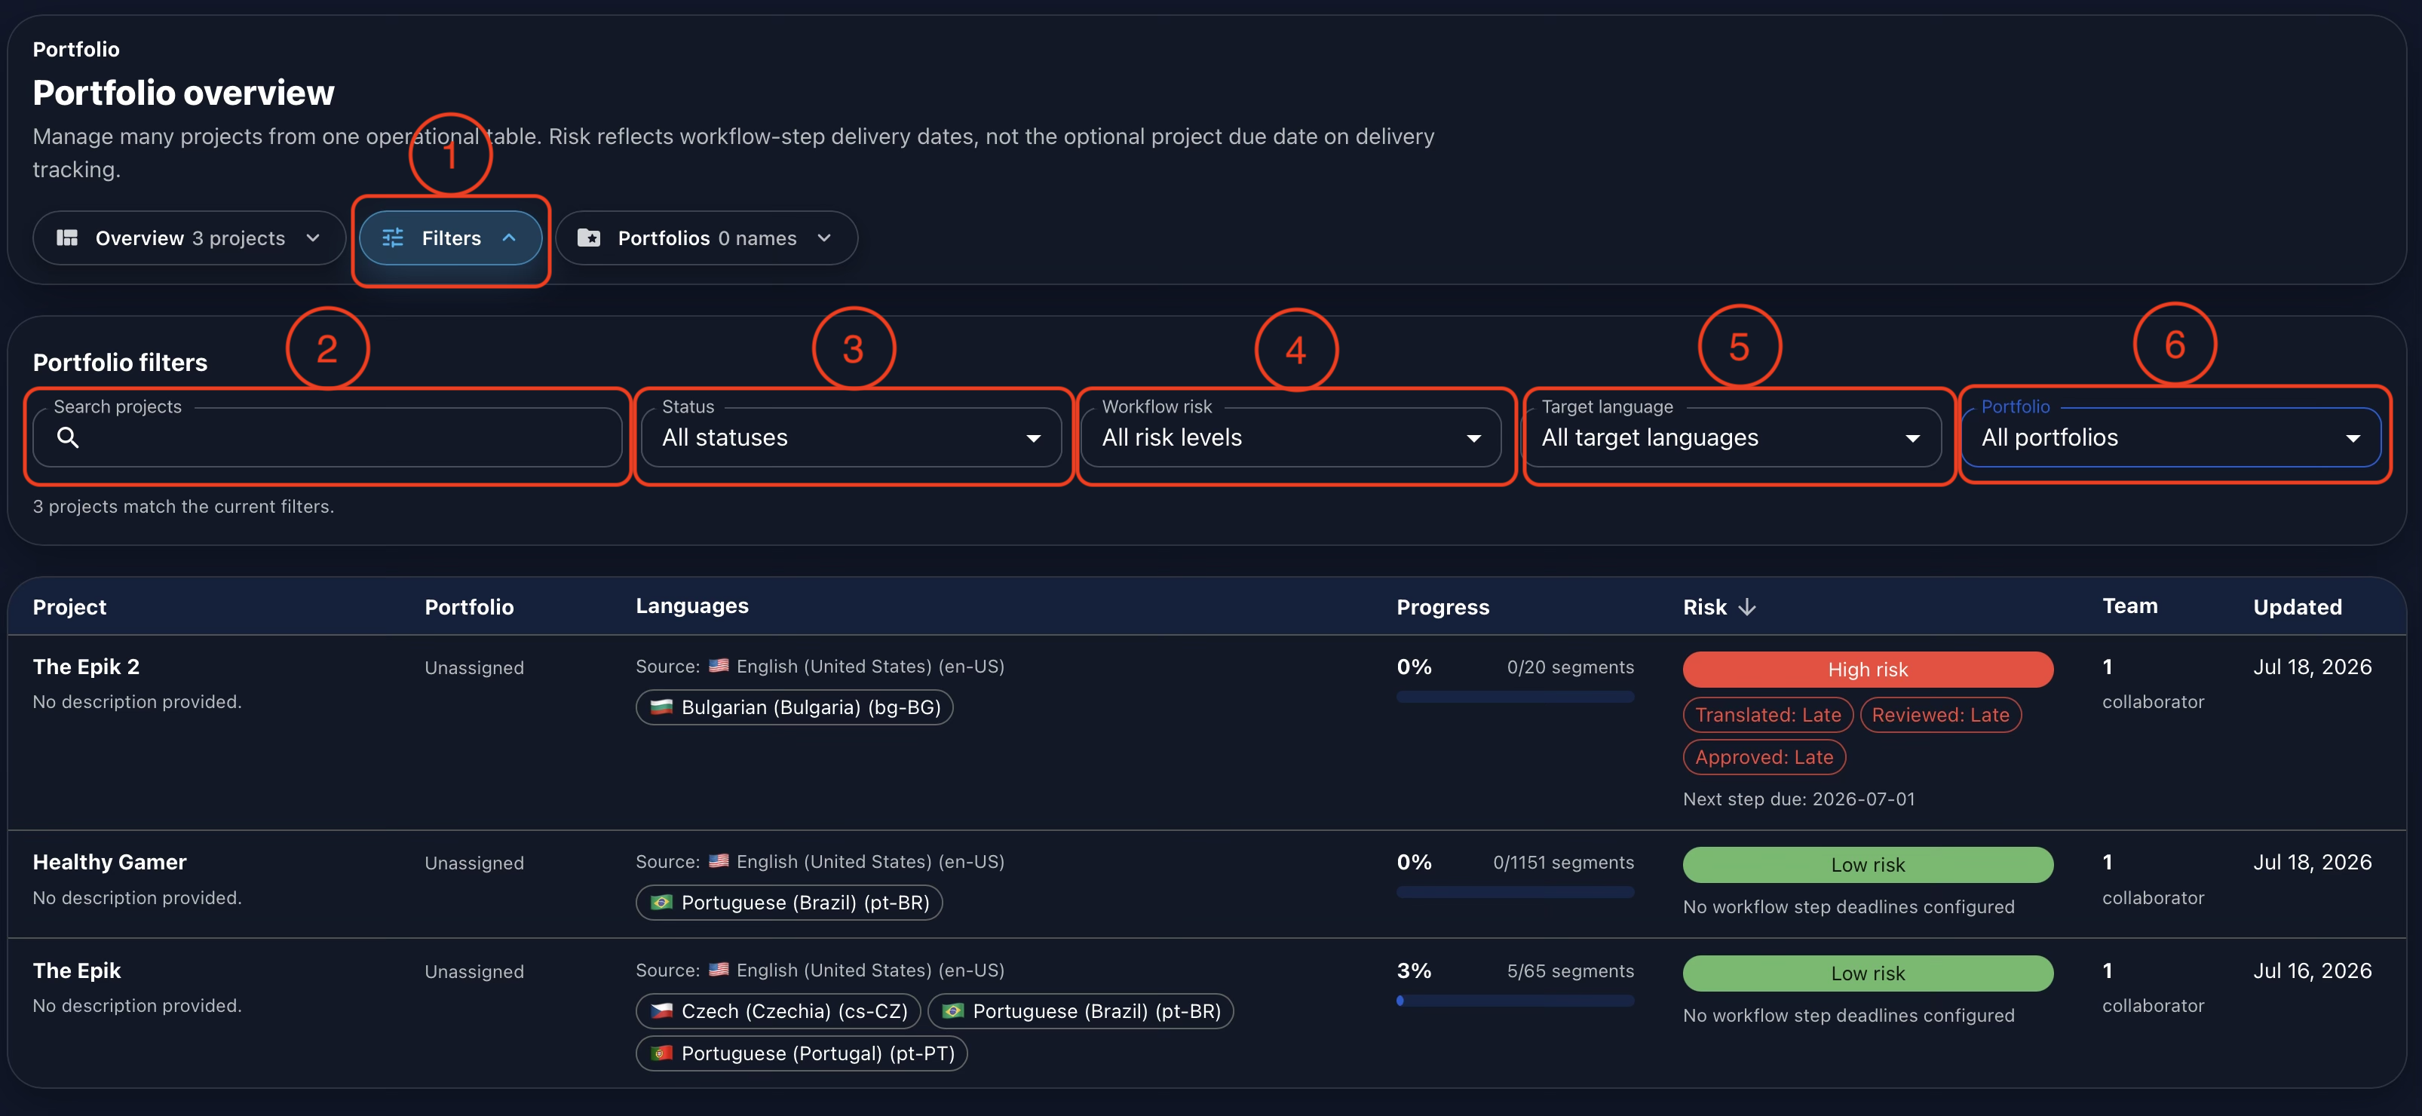This screenshot has width=2422, height=1116.
Task: Sort by the Risk column header
Action: point(1705,607)
